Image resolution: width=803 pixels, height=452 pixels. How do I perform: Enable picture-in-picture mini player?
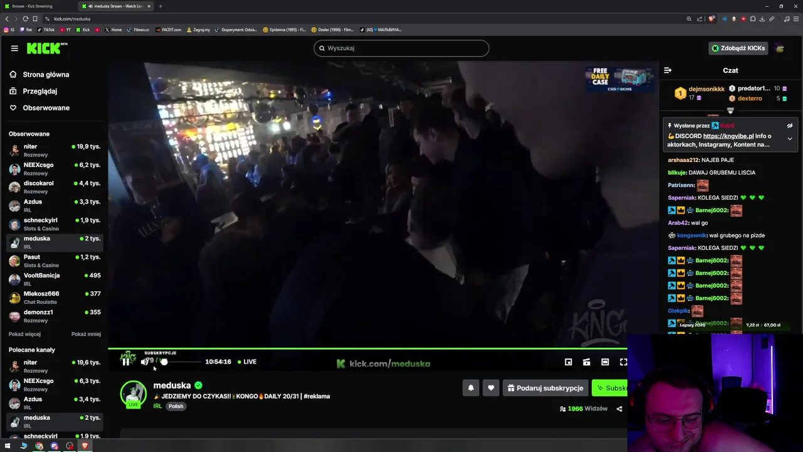pos(568,362)
